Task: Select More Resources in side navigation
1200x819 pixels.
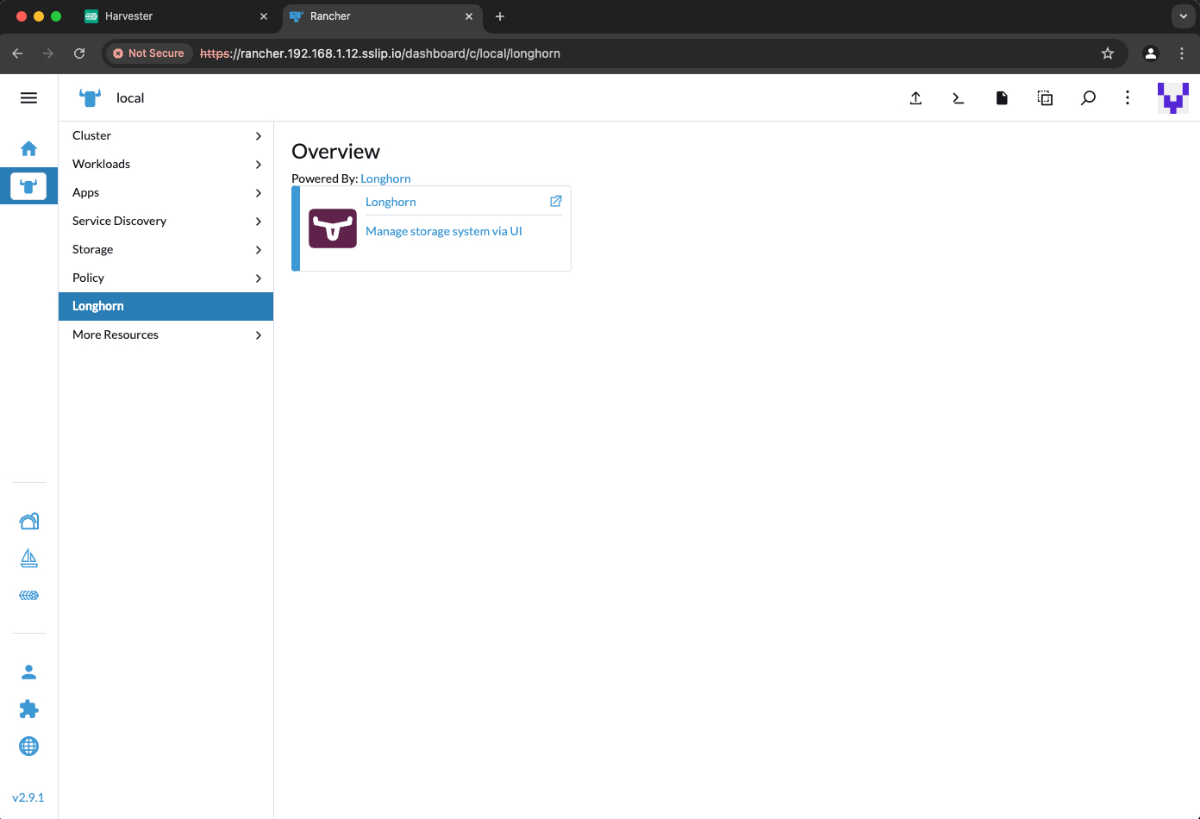Action: point(166,334)
